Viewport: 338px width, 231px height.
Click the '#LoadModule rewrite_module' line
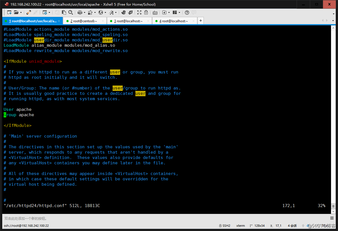(66, 51)
